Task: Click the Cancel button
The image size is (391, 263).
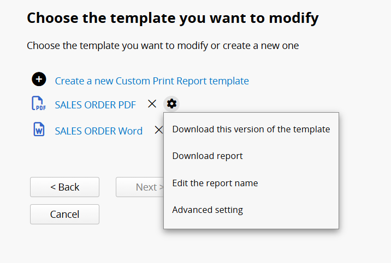Action: click(x=65, y=215)
